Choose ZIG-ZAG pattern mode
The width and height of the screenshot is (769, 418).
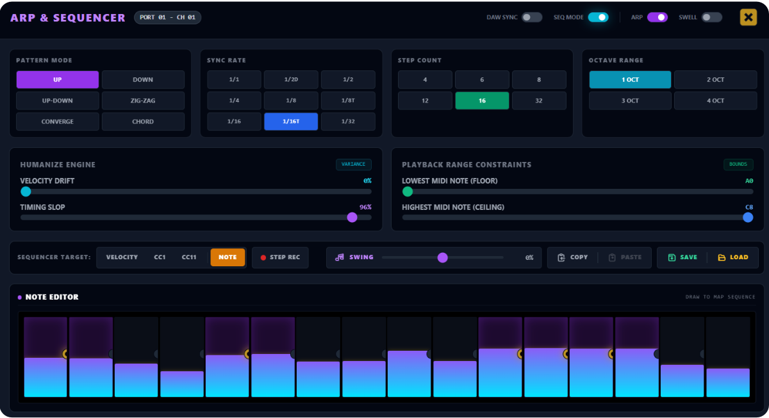point(143,100)
